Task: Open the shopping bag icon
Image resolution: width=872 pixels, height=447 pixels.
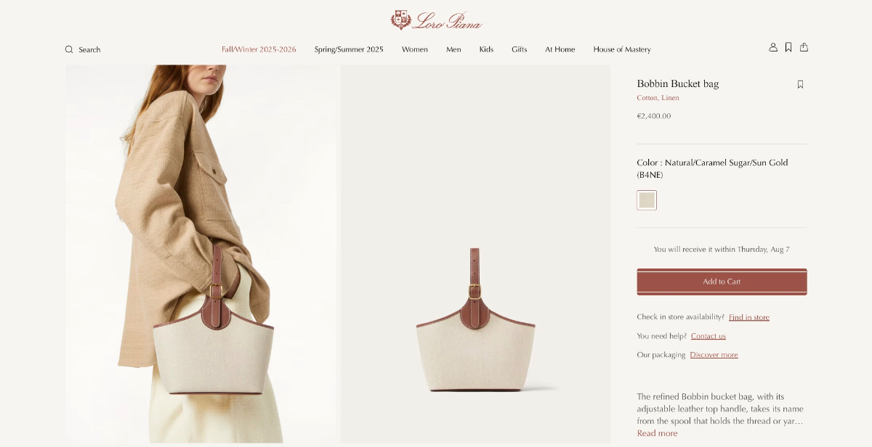Action: coord(804,47)
